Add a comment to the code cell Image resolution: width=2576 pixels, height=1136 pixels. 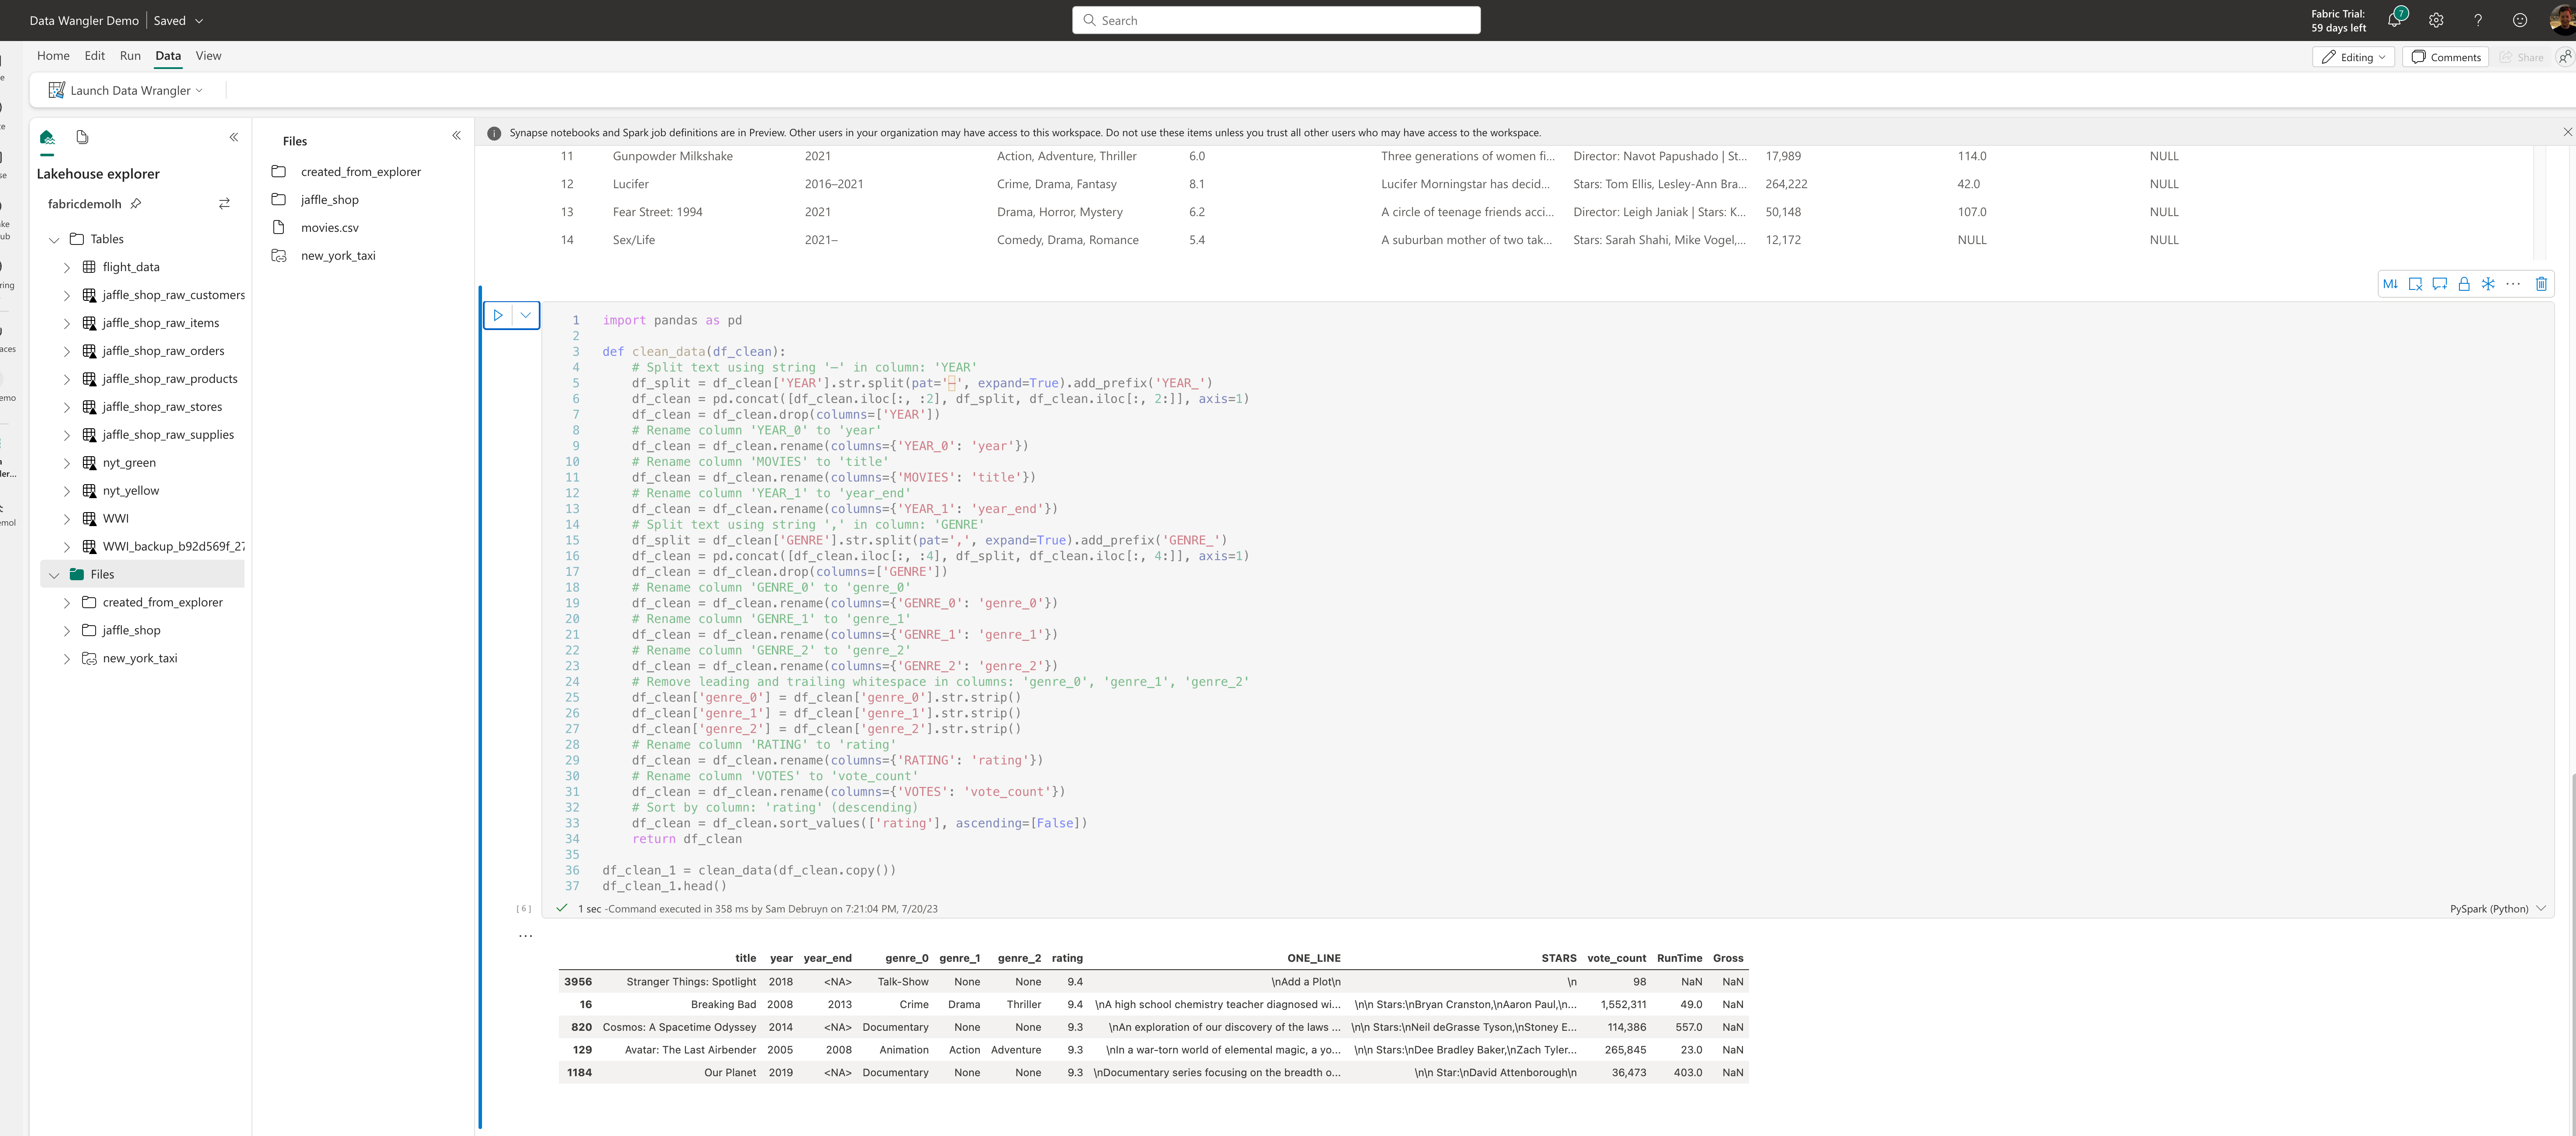(2440, 284)
